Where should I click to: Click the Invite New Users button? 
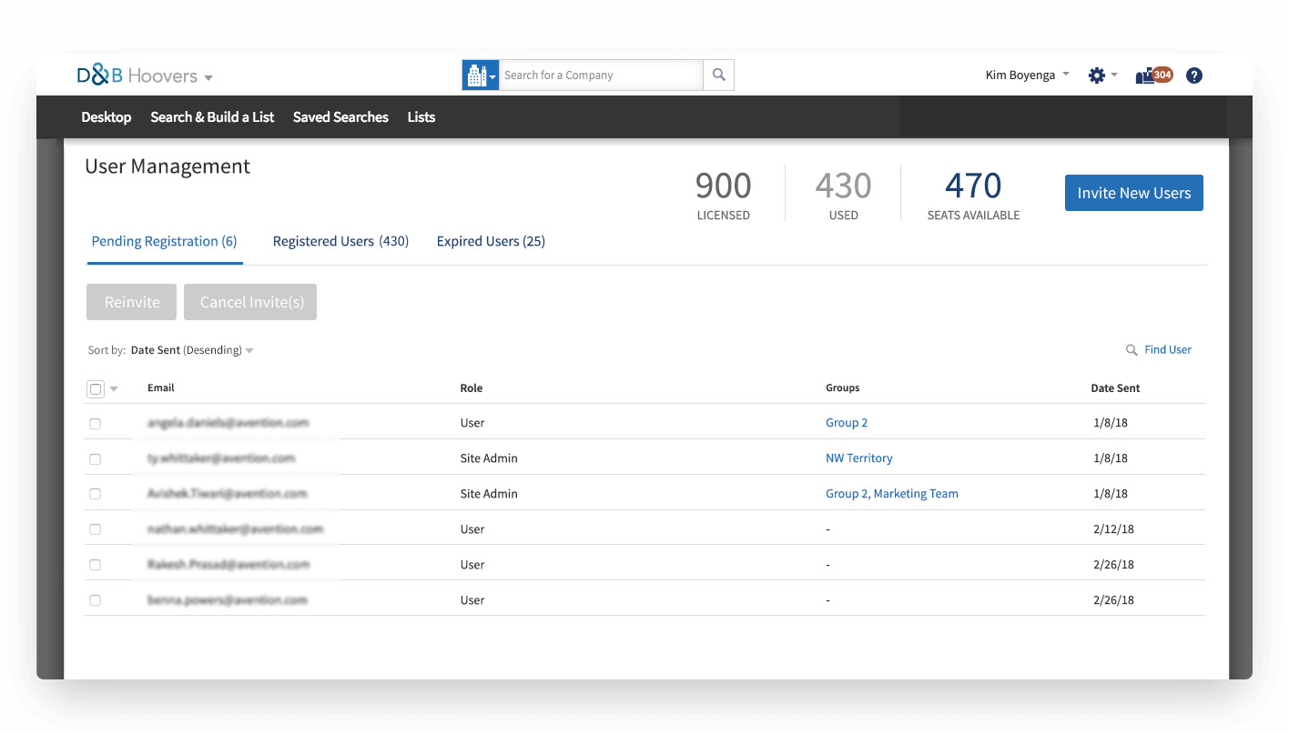pos(1133,193)
